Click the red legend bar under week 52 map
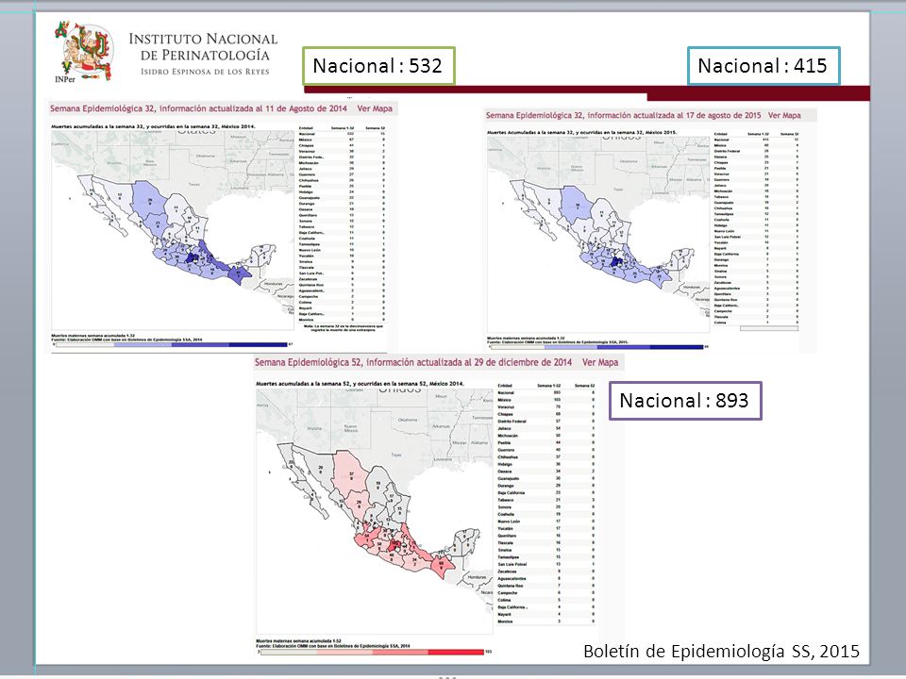906x679 pixels. (x=372, y=652)
